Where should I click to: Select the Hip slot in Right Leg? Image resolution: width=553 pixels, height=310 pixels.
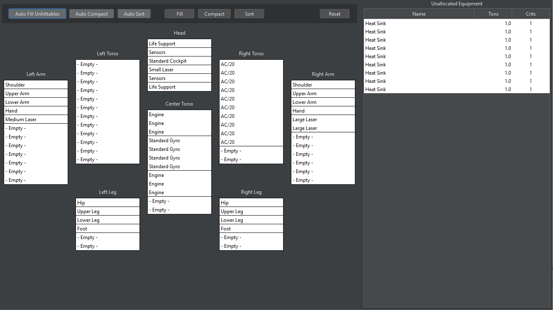[251, 203]
